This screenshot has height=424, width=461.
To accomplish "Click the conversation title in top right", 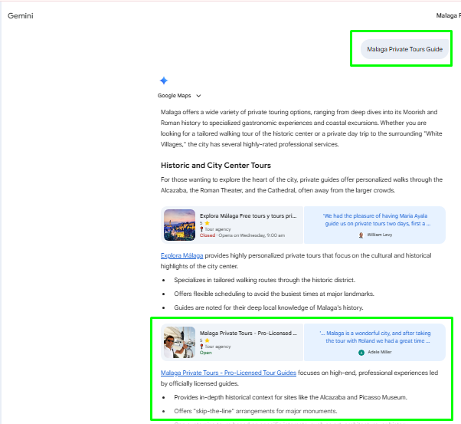I will [447, 15].
